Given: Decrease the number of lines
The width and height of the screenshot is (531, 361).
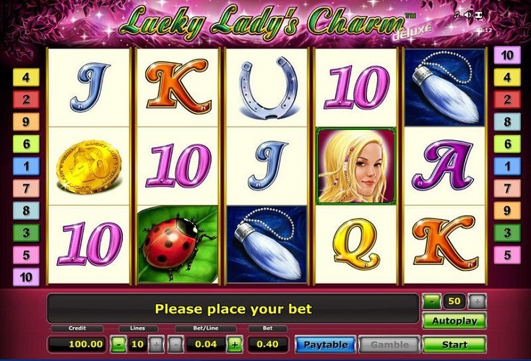Looking at the screenshot, I should click(118, 345).
